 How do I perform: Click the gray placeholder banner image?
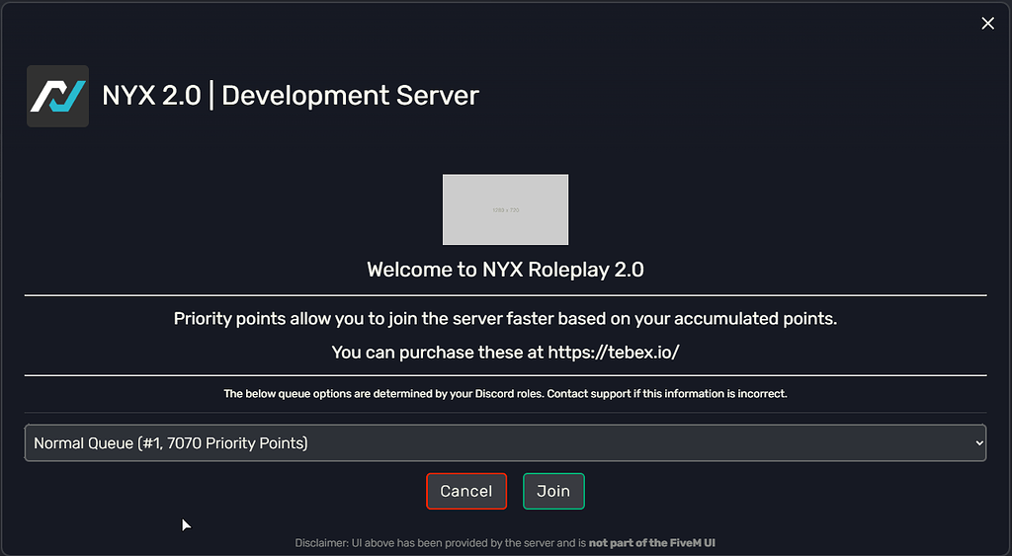point(505,209)
